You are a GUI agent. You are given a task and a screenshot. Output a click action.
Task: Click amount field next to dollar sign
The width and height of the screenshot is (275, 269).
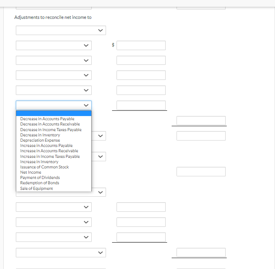click(141, 45)
